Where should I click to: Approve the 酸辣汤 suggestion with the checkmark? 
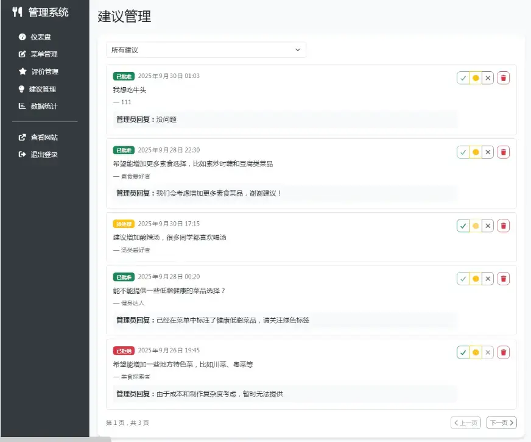click(x=463, y=226)
